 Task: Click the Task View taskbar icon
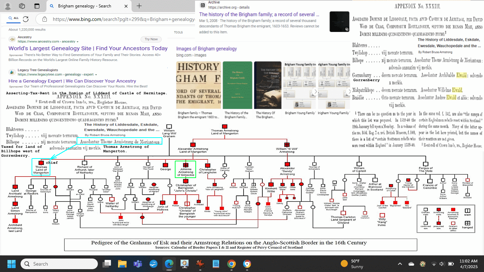pyautogui.click(x=107, y=264)
